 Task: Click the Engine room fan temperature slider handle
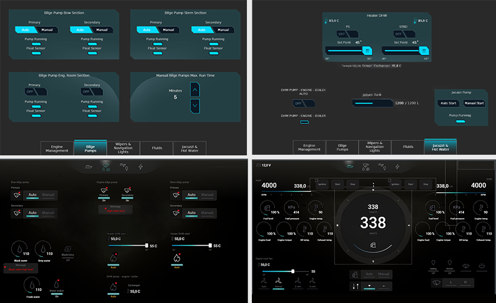[293, 271]
